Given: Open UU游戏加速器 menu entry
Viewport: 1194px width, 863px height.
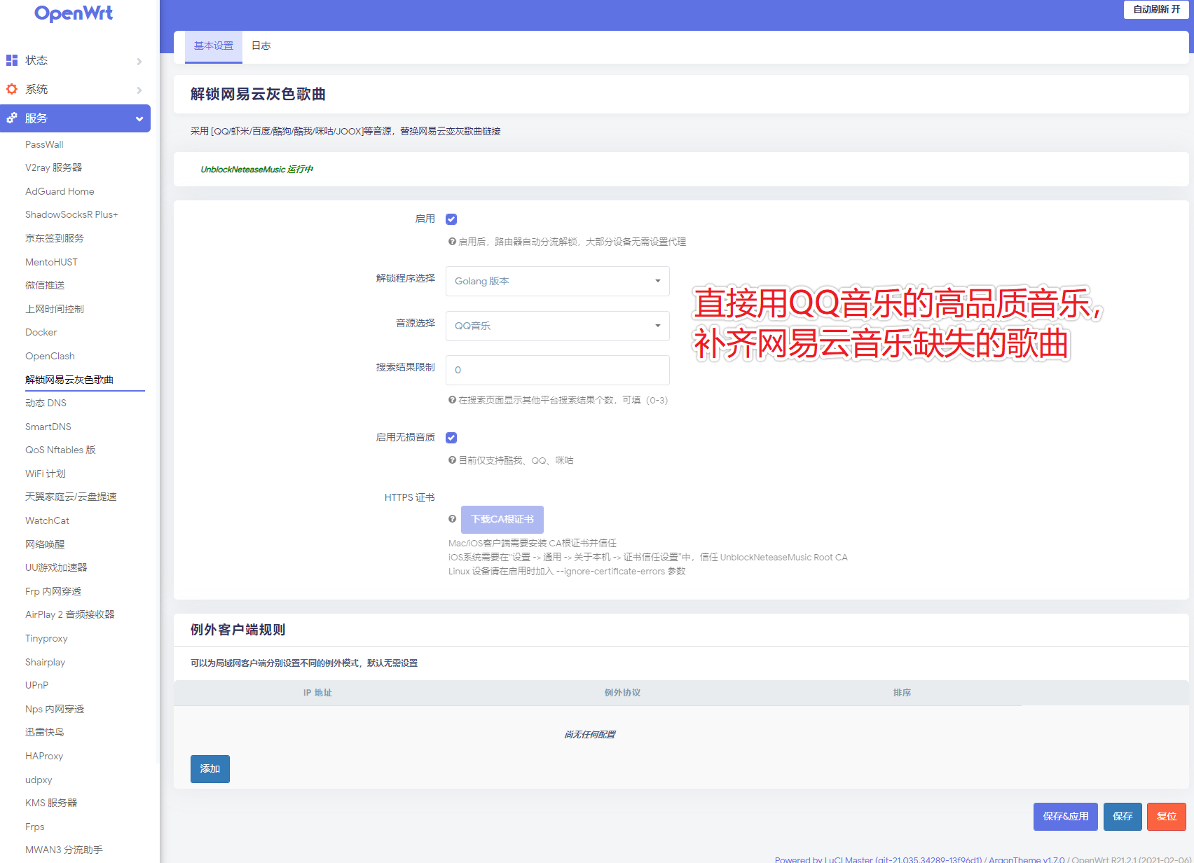Looking at the screenshot, I should pyautogui.click(x=56, y=567).
